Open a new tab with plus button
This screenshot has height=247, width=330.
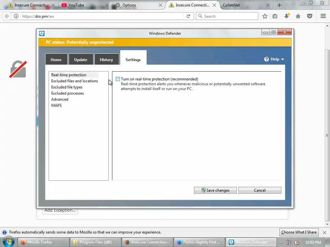click(279, 5)
